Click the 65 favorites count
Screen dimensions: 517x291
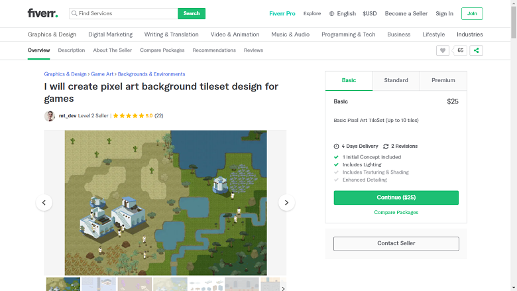pyautogui.click(x=460, y=50)
